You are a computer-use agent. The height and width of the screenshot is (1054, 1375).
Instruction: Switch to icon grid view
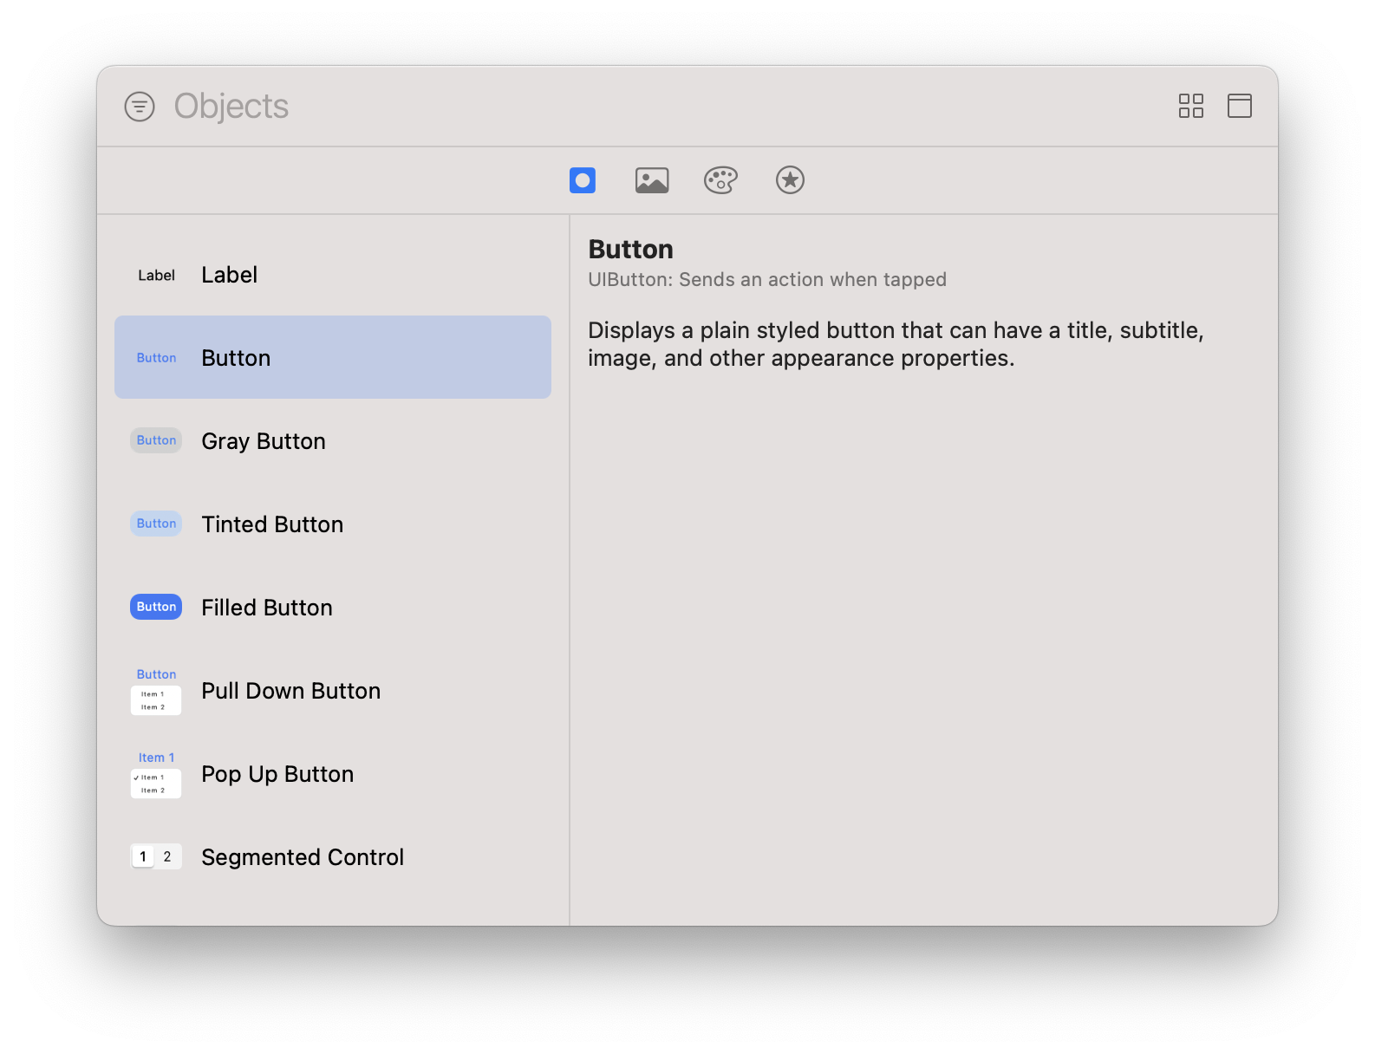point(1191,106)
